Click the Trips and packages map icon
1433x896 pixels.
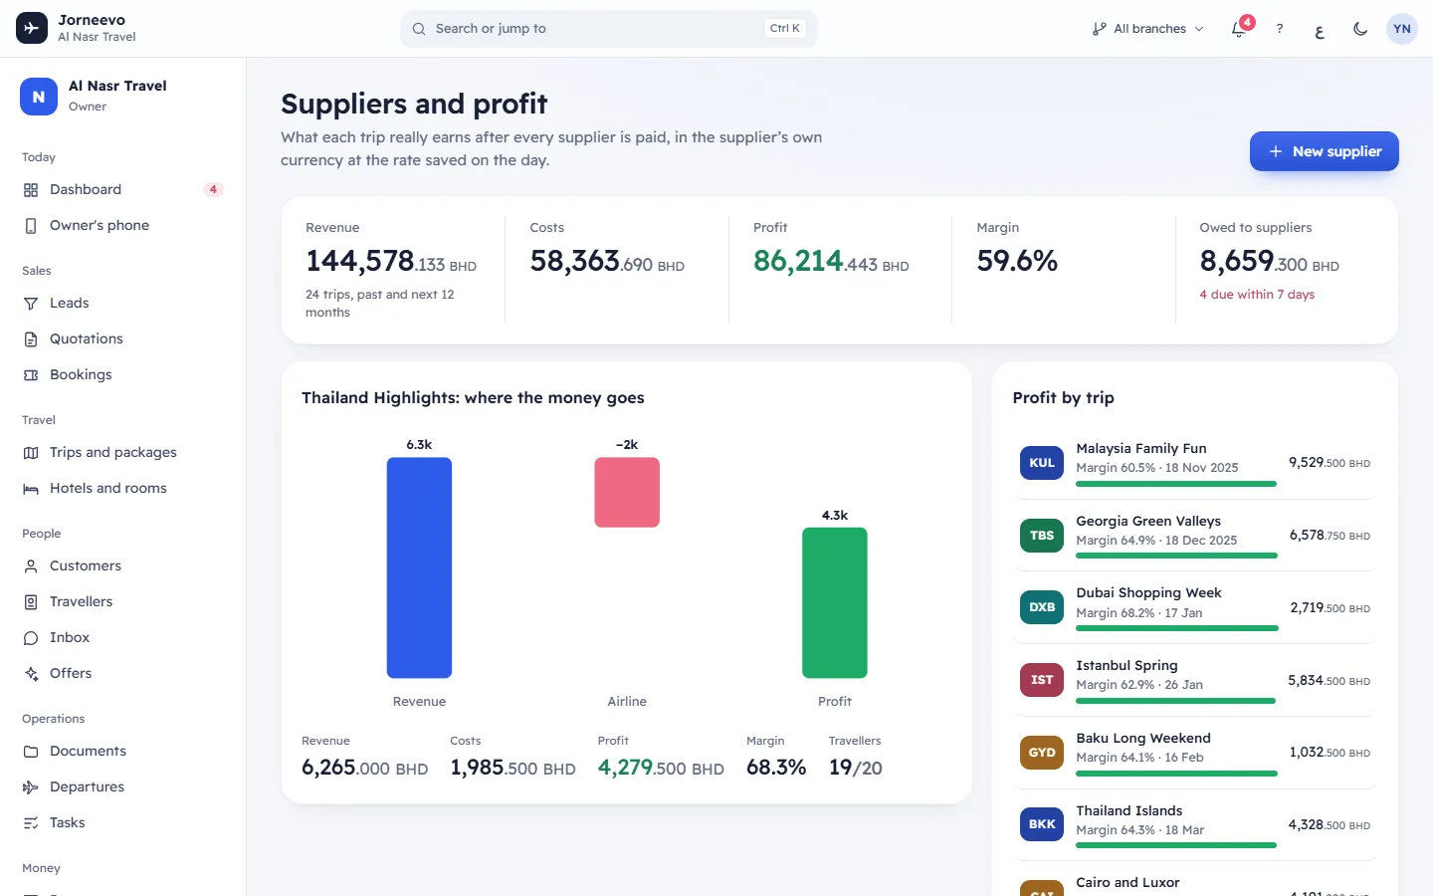tap(31, 453)
